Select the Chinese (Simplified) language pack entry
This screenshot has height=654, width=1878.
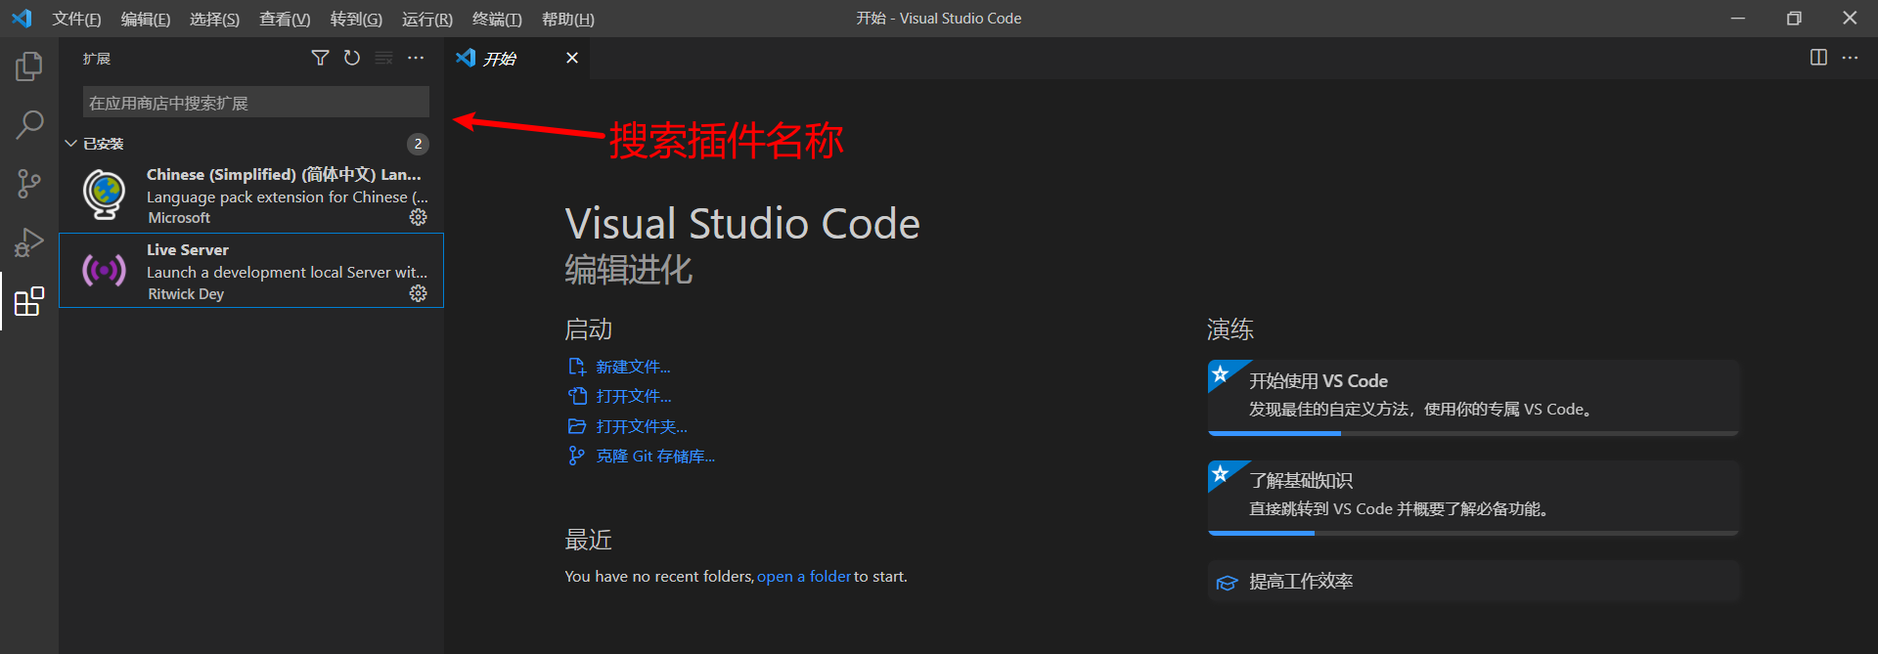coord(251,195)
